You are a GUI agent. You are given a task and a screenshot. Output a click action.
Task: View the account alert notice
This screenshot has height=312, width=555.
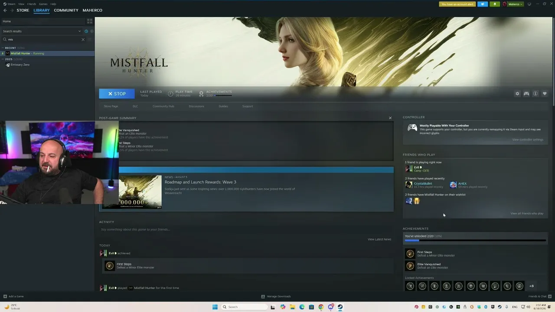point(457,4)
